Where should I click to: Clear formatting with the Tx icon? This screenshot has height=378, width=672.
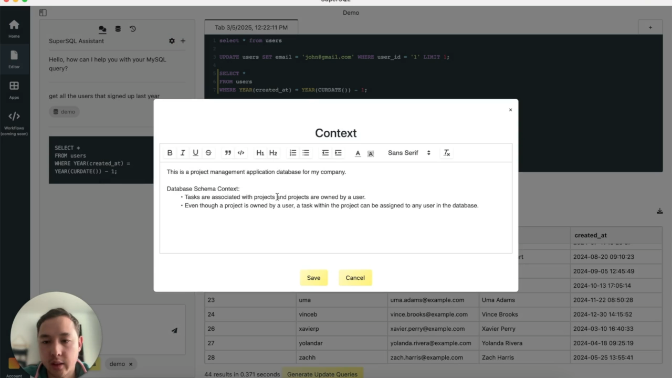coord(446,153)
